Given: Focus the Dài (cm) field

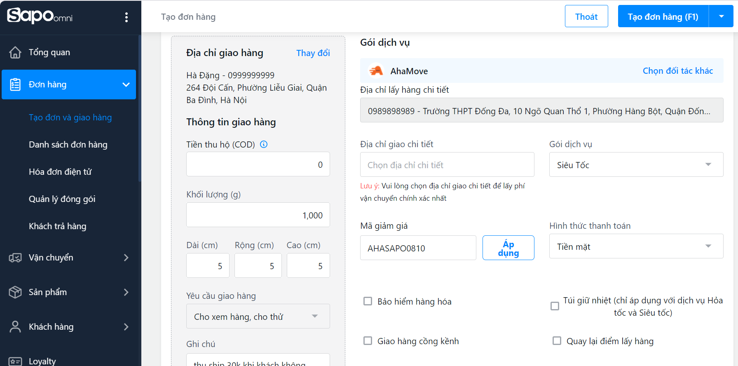Looking at the screenshot, I should coord(208,265).
